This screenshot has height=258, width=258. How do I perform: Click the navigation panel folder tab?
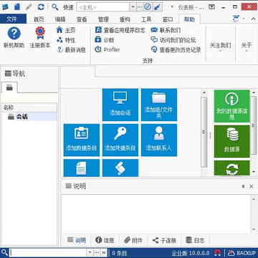9,87
